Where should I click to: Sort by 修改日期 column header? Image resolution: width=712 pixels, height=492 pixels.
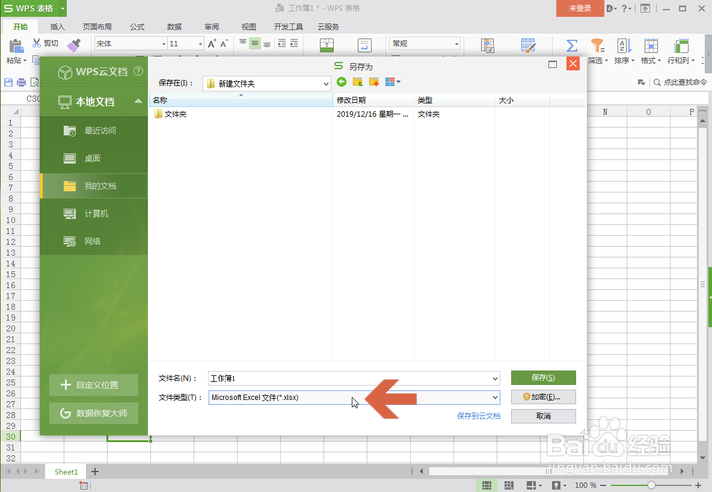[x=373, y=100]
